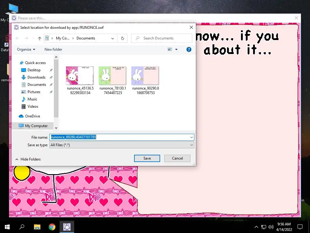Click the Back navigation arrow in dialog
Image resolution: width=310 pixels, height=233 pixels.
coord(17,38)
